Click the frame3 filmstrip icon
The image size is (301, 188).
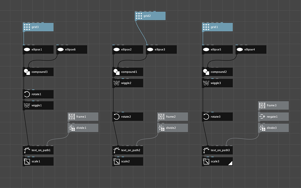click(x=262, y=105)
